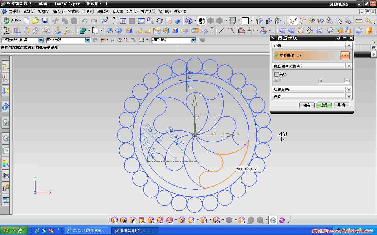Click the Move Face icon in bottom toolbar
Screen dimensions: 377x235
pos(115,220)
